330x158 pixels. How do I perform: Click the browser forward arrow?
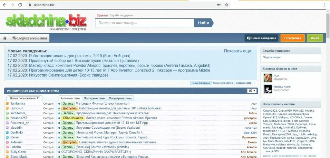12,5
